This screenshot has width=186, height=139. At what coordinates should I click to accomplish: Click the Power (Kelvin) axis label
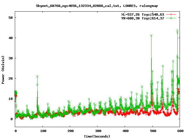pos(3,70)
